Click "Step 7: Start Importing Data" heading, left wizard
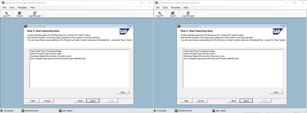Screen dimensions: 307x113 pos(43,31)
